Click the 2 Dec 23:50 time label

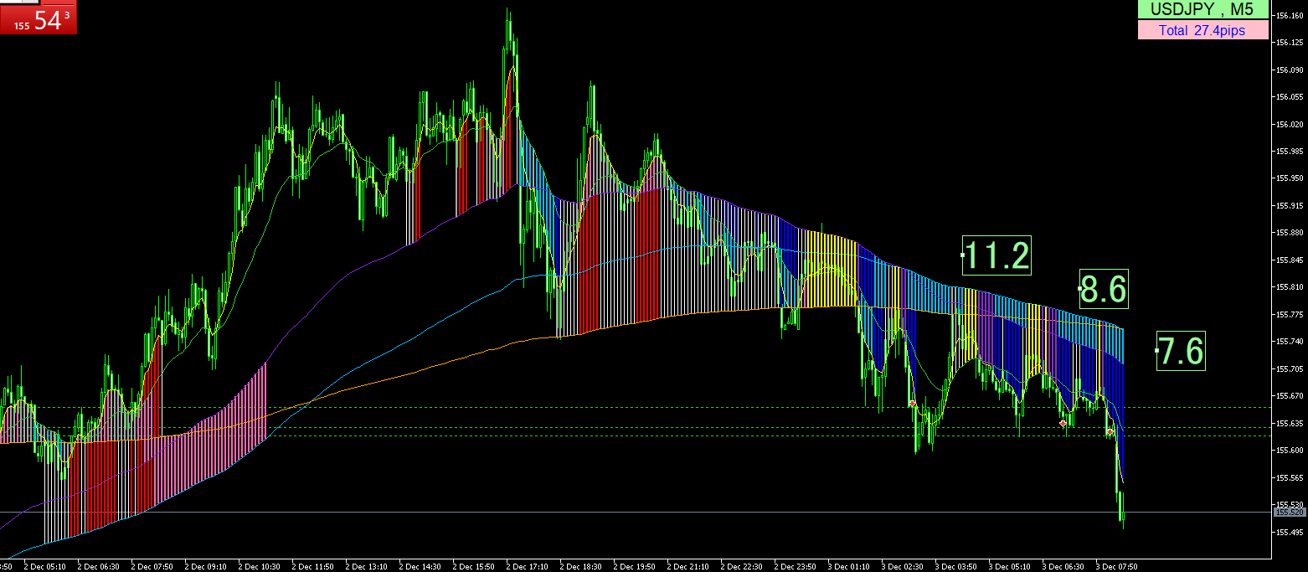point(795,566)
